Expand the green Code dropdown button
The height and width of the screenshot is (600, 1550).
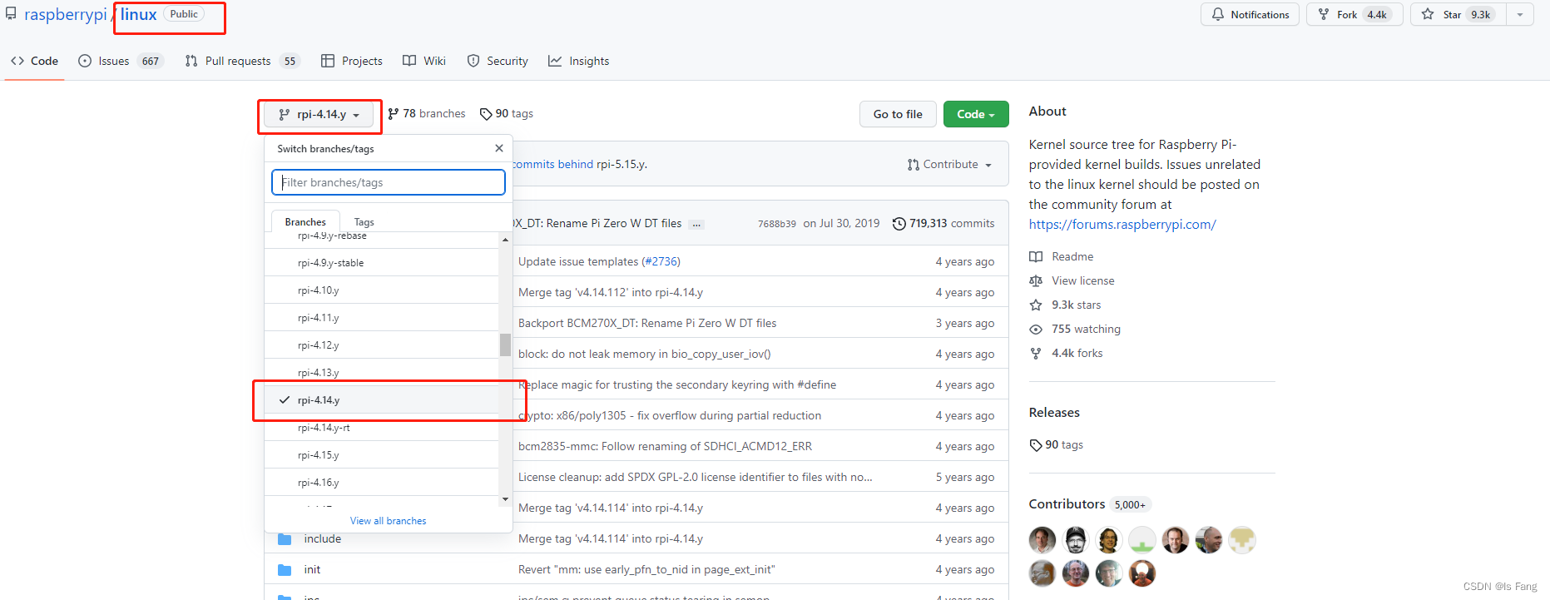(976, 114)
